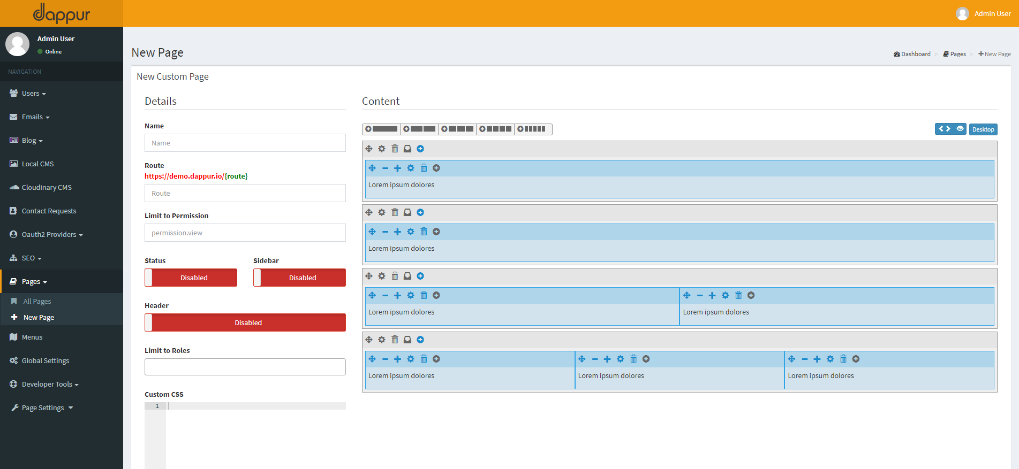Toggle the Header switch

245,322
